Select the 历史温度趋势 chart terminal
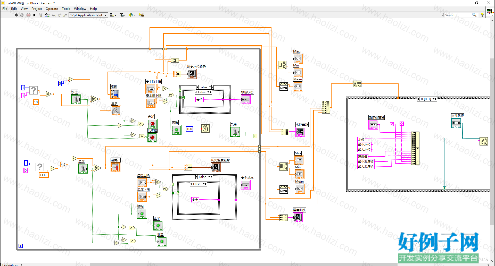Image resolution: width=495 pixels, height=266 pixels. (x=216, y=167)
